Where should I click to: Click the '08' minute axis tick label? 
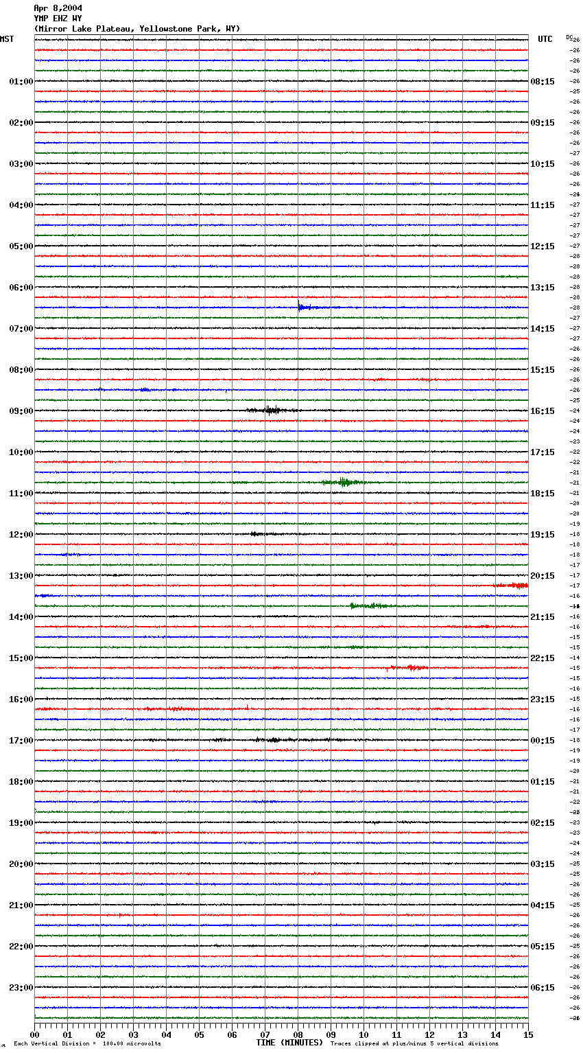point(298,1034)
